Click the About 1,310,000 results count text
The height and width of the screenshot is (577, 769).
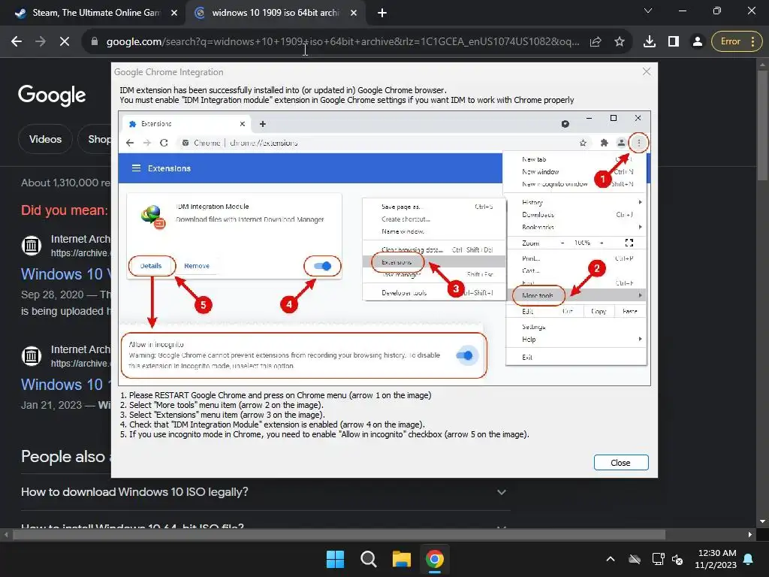point(66,183)
